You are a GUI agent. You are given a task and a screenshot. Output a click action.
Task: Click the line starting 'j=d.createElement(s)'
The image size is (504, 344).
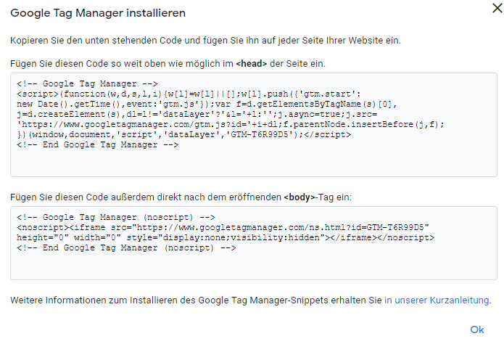click(197, 114)
